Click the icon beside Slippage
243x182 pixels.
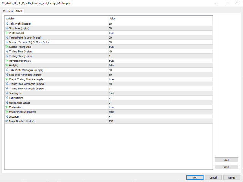click(x=7, y=116)
